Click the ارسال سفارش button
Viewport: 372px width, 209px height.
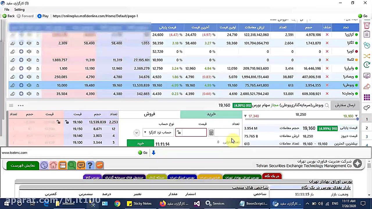point(345,105)
